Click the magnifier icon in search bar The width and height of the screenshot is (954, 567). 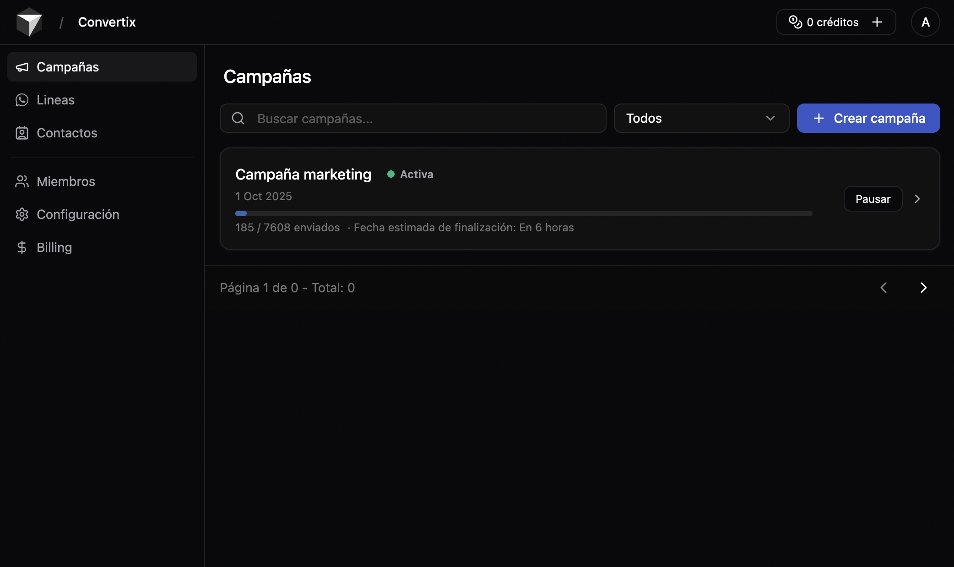click(x=238, y=118)
